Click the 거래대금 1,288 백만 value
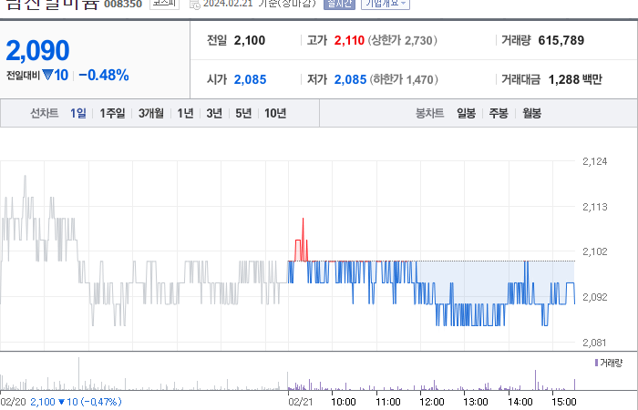 [575, 79]
